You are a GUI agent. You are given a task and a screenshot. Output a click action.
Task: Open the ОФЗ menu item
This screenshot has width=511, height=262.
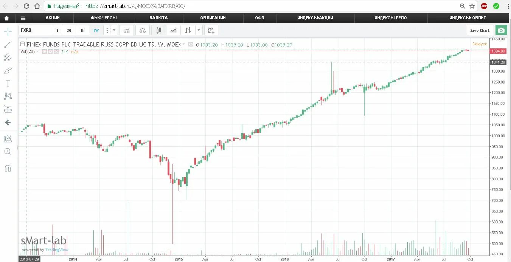(x=259, y=18)
